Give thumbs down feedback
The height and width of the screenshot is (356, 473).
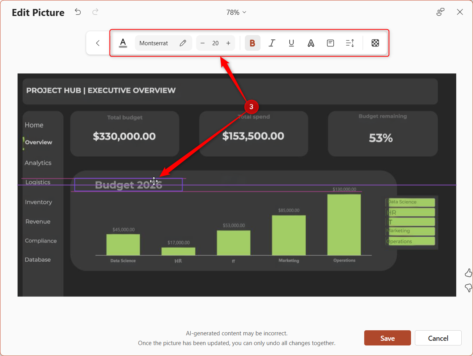[468, 288]
